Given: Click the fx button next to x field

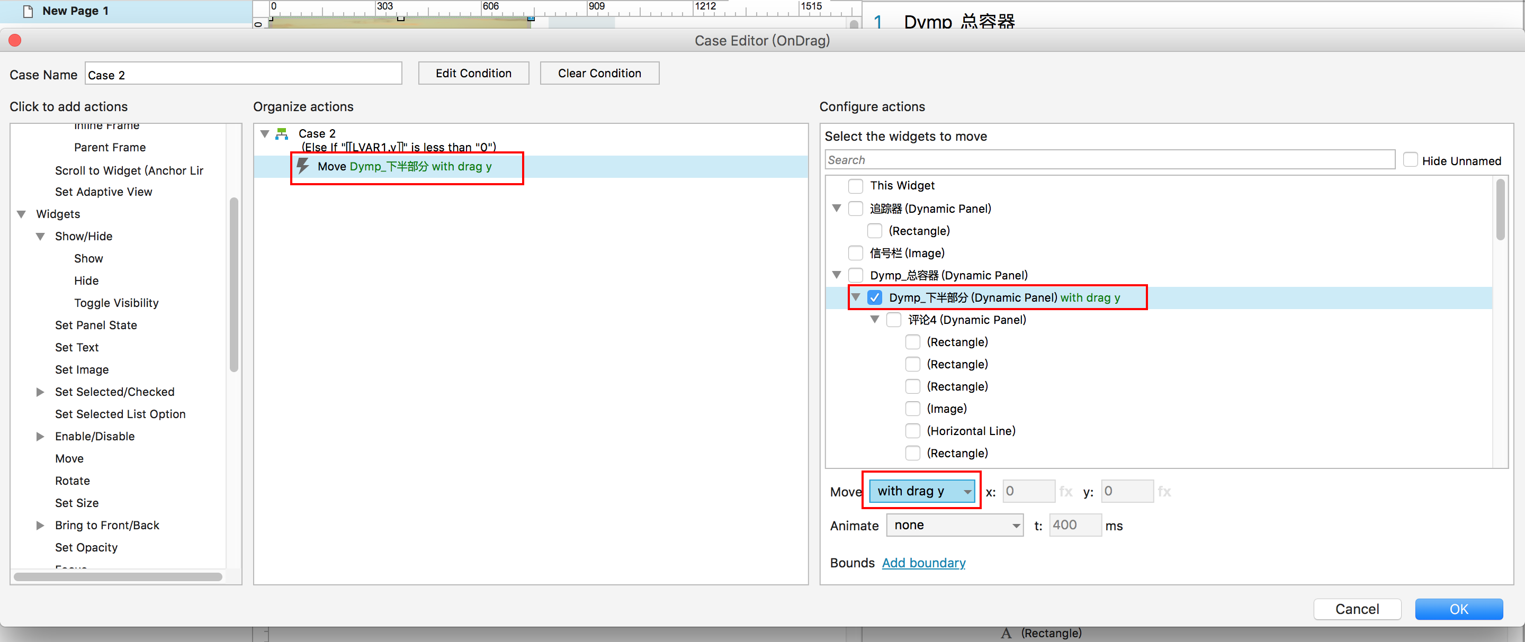Looking at the screenshot, I should click(x=1065, y=491).
